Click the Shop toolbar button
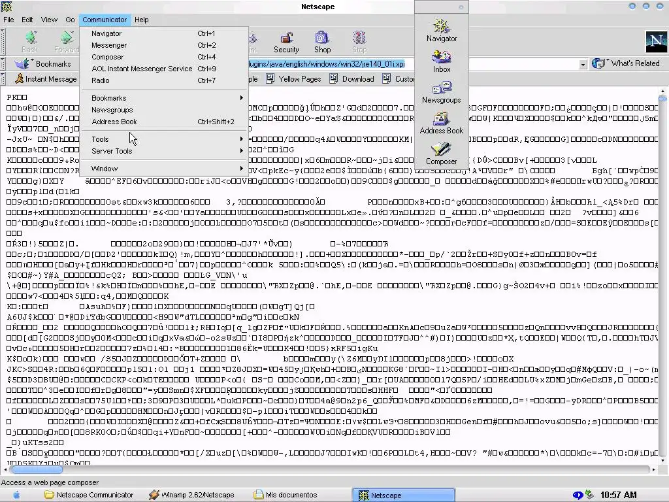This screenshot has height=502, width=669. (x=322, y=41)
